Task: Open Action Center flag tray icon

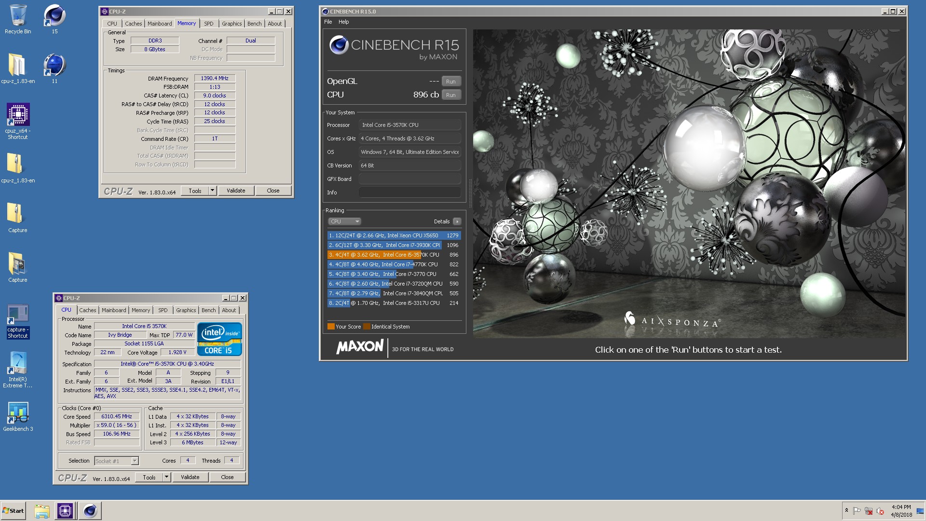Action: click(x=857, y=511)
